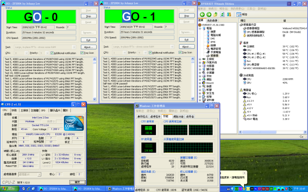This screenshot has height=192, width=308.
Task: Click the purple 57 temperature tray icon
Action: point(259,189)
